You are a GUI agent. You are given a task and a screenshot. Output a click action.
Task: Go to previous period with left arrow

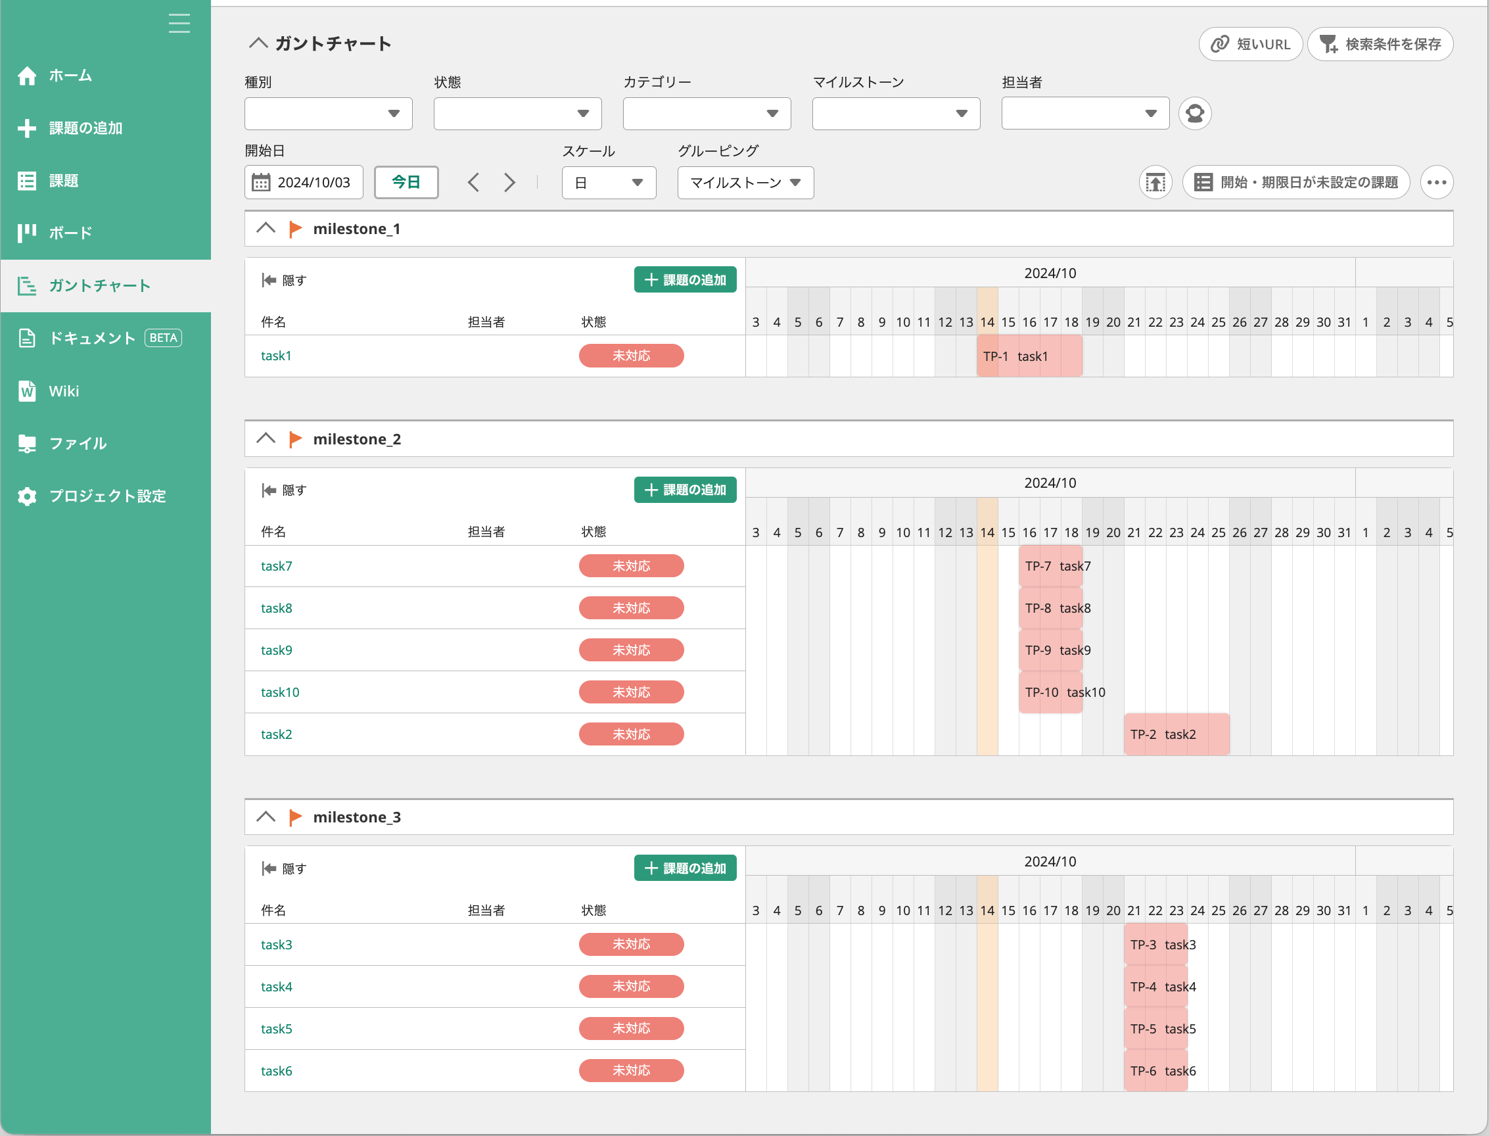click(x=473, y=183)
